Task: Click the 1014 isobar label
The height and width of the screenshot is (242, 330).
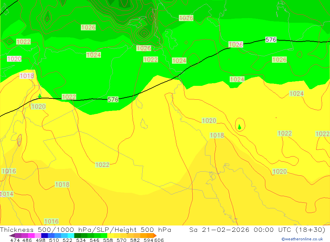Action: tap(7, 194)
